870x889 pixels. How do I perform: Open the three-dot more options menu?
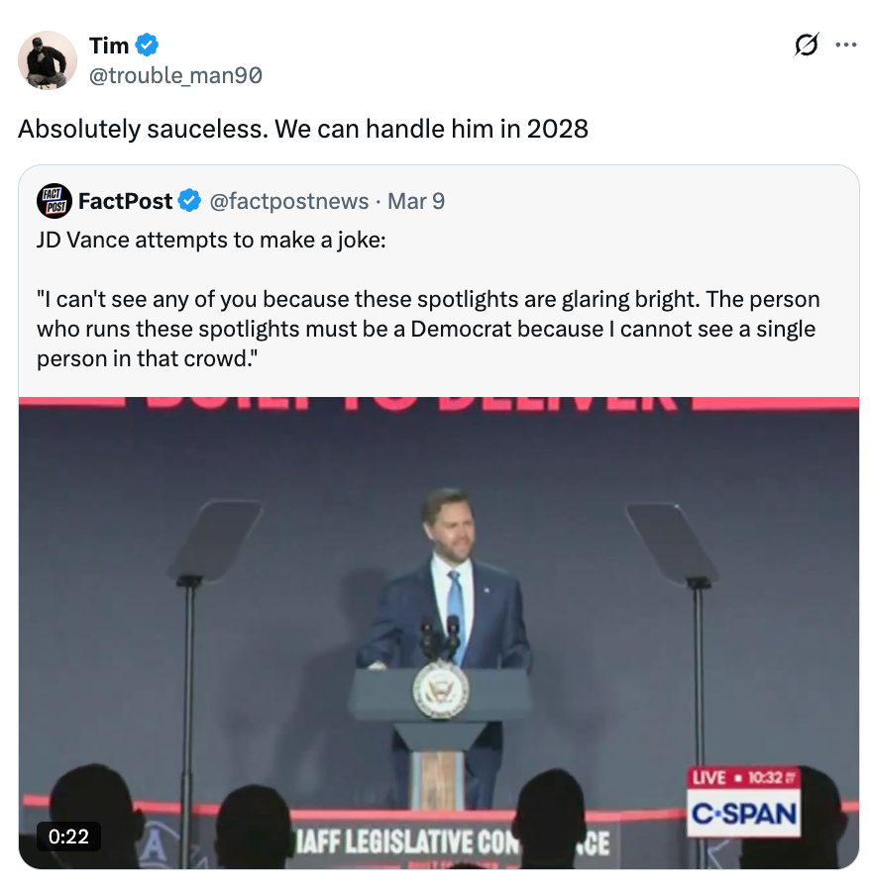[x=845, y=45]
